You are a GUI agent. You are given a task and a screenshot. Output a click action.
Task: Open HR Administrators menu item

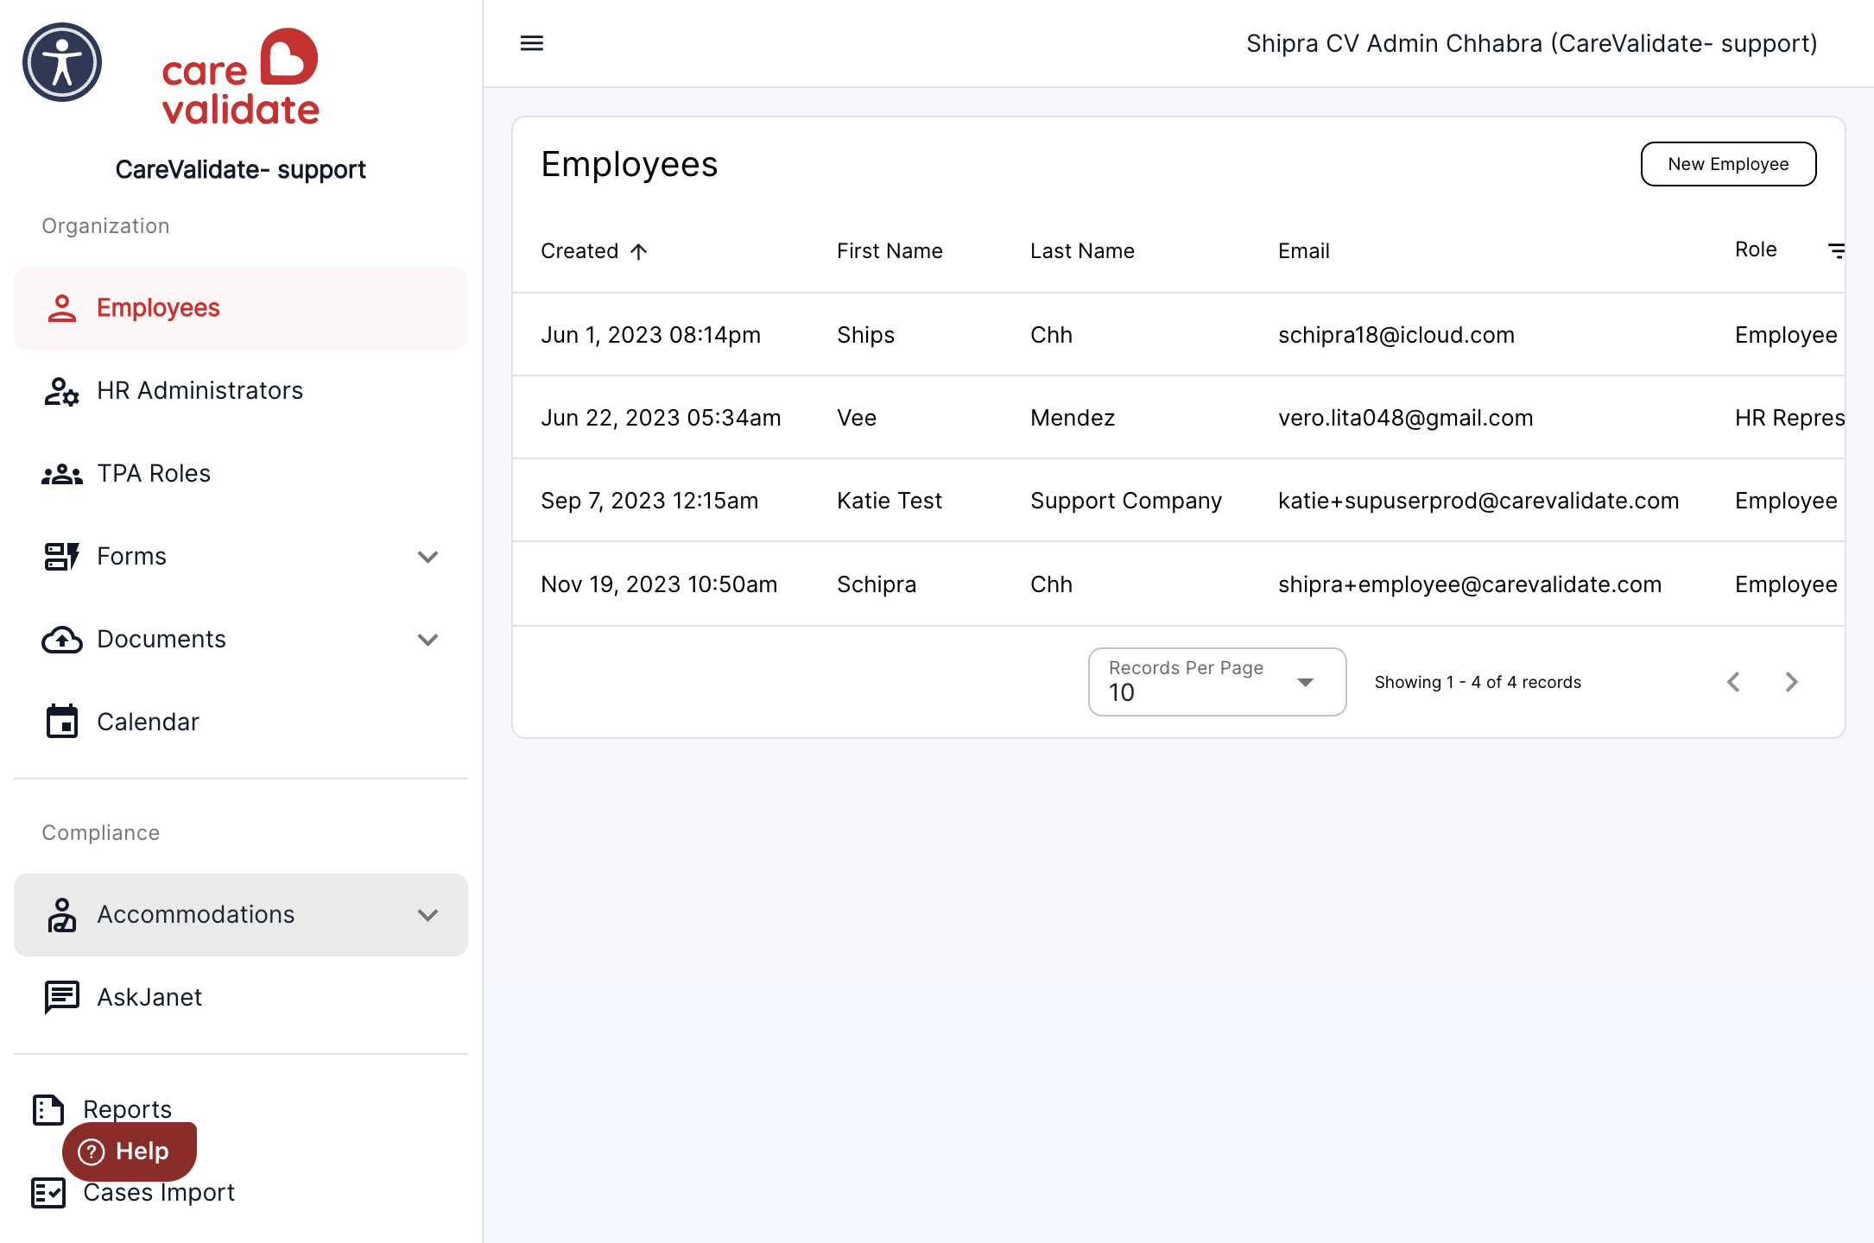point(241,391)
